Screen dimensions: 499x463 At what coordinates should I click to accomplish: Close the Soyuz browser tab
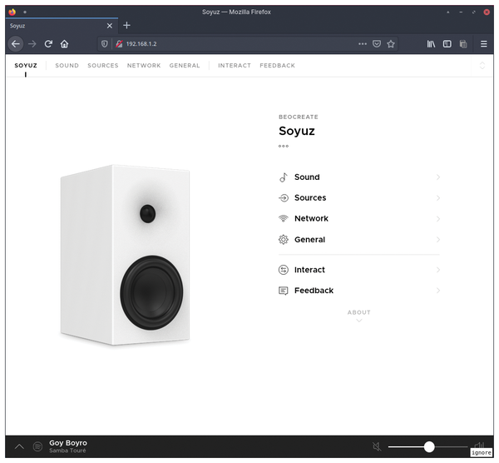point(110,26)
